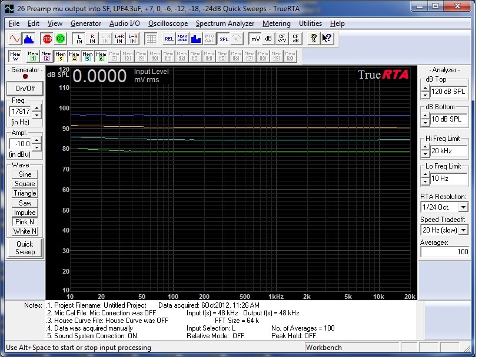This screenshot has width=482, height=357.
Task: Click the generator frequency field 17817
Action: (x=21, y=112)
